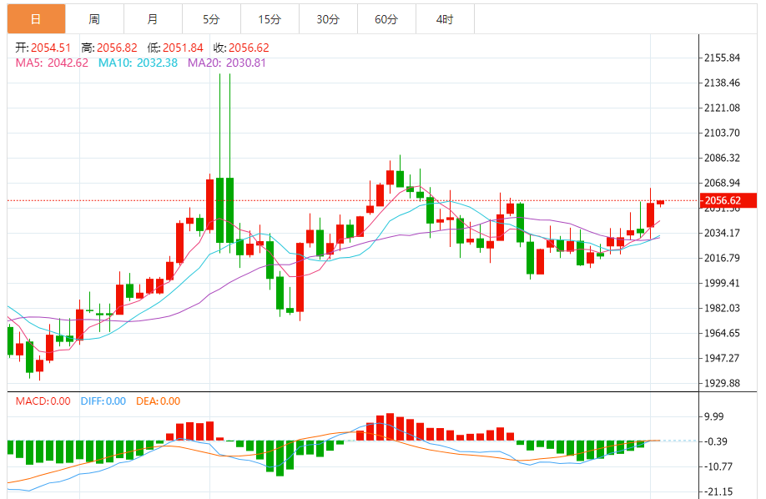
Task: Click the opening price value 2054.51
Action: tap(51, 48)
